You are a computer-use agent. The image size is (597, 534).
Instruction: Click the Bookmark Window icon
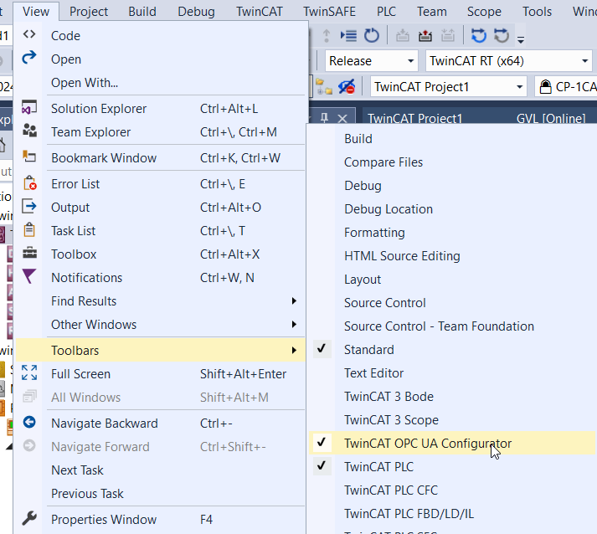(x=29, y=157)
